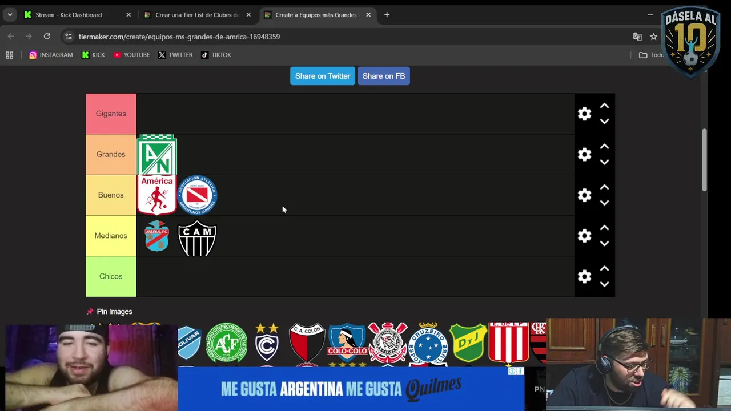Open the TWITTER bookmark
Image resolution: width=731 pixels, height=411 pixels.
(175, 55)
